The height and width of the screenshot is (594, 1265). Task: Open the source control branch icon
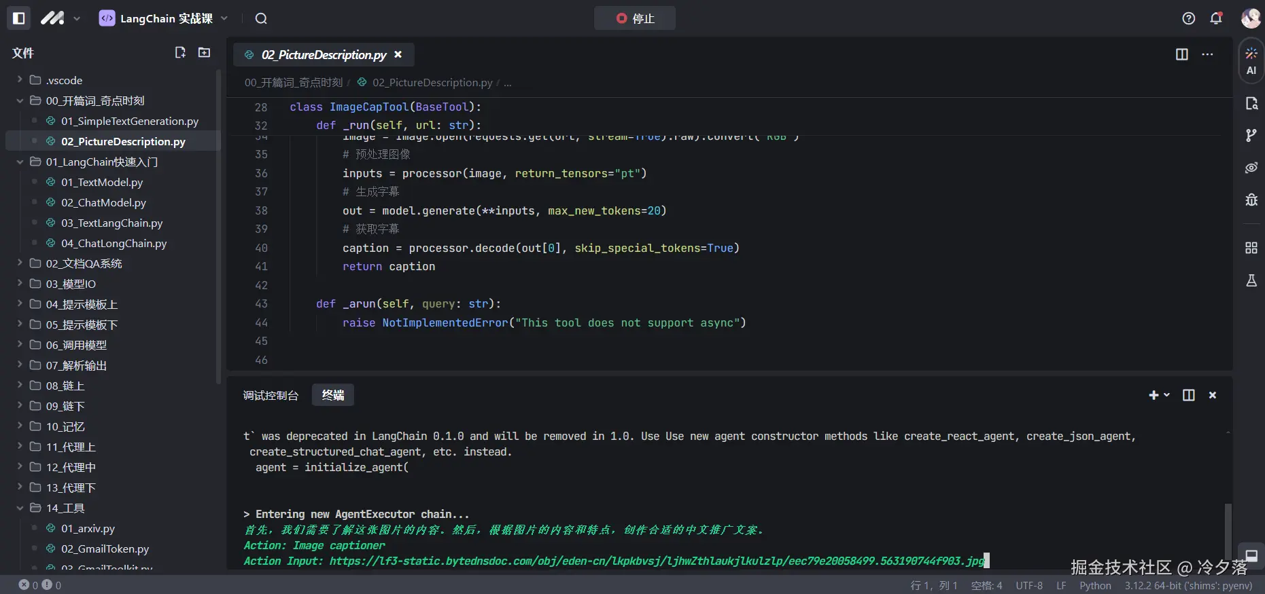point(1251,135)
